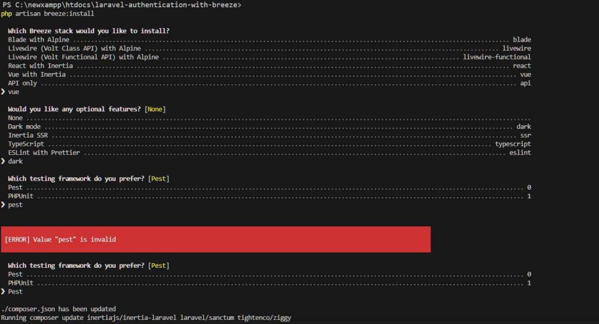Select the 'Vue with Inertia' row
Screen dimensions: 599x324
pos(269,74)
